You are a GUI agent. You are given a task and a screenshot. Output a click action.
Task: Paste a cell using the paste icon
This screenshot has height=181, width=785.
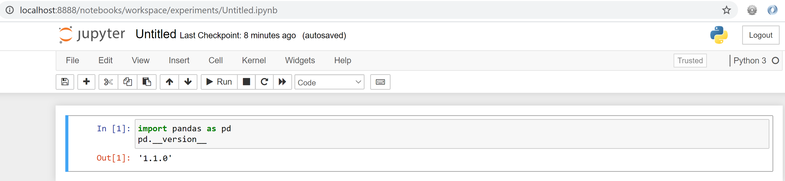(147, 82)
